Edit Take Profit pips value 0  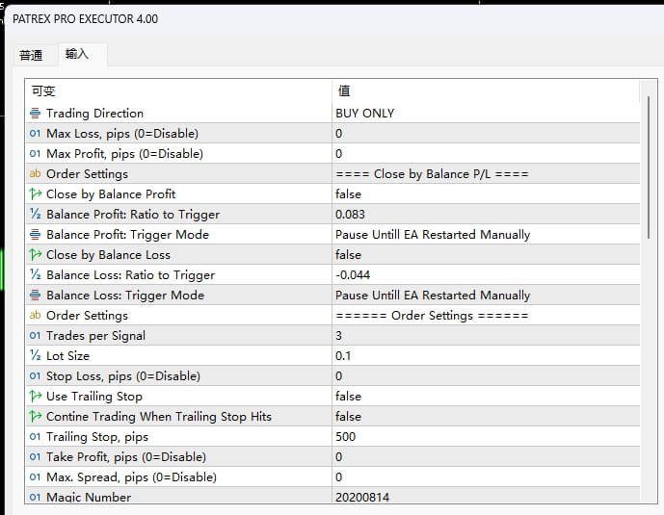(x=486, y=457)
